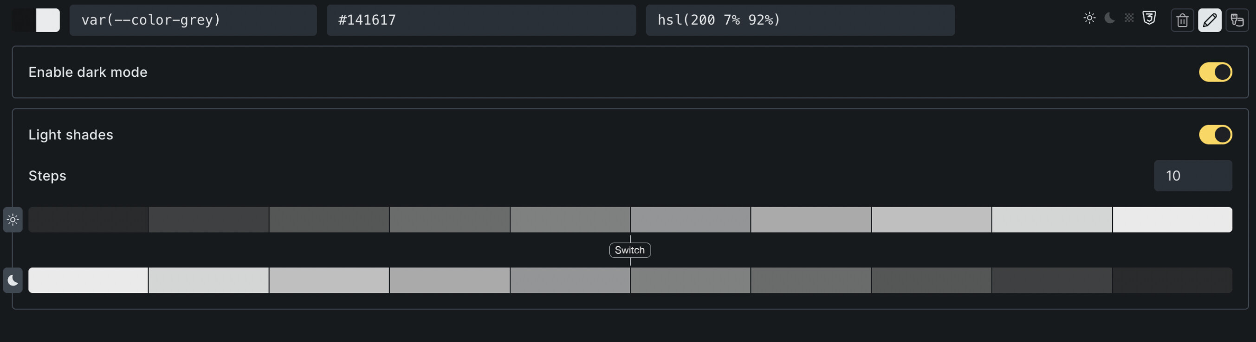
Task: Toggle the pencil edit button
Action: pos(1210,20)
